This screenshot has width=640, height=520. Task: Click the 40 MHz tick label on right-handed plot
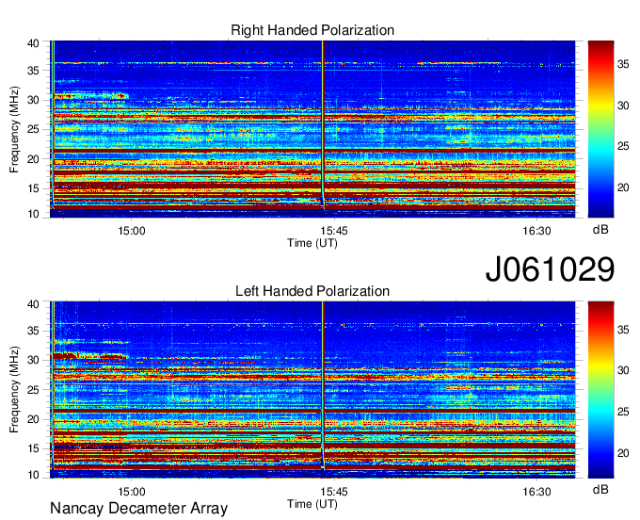(x=33, y=43)
